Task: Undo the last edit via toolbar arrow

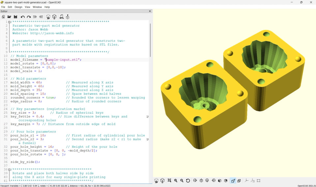Action: tap(23, 17)
